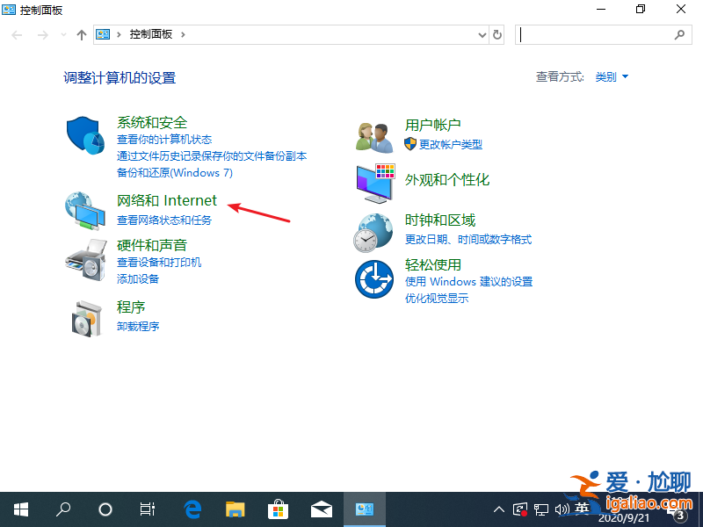Click the refresh icon beside the address bar

[x=497, y=34]
